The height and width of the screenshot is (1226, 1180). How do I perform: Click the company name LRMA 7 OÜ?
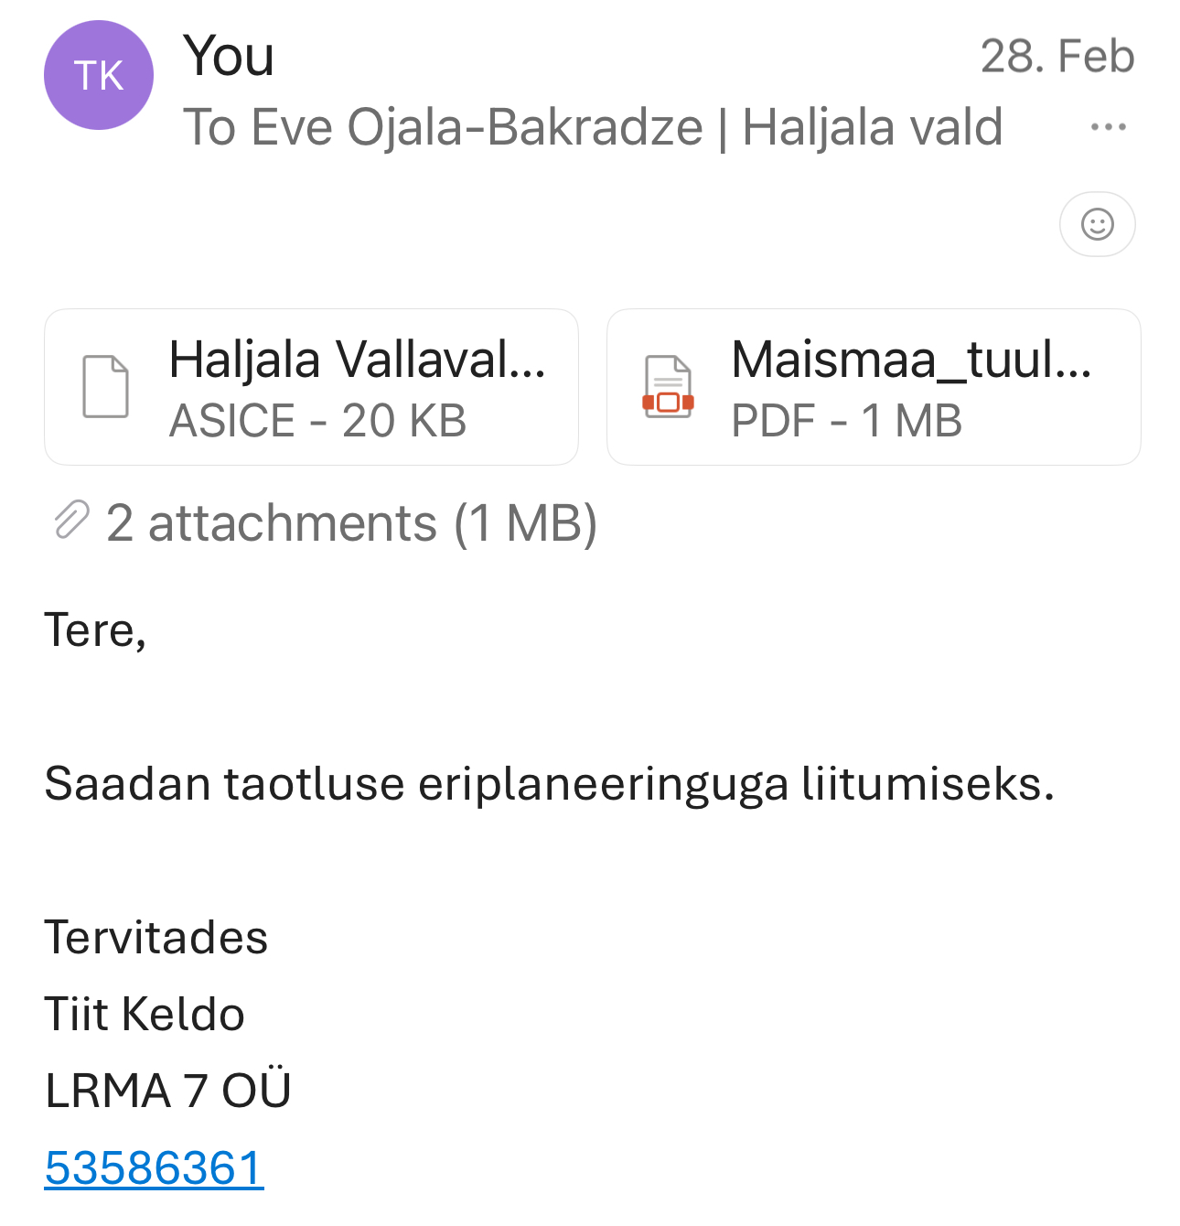pyautogui.click(x=168, y=1091)
